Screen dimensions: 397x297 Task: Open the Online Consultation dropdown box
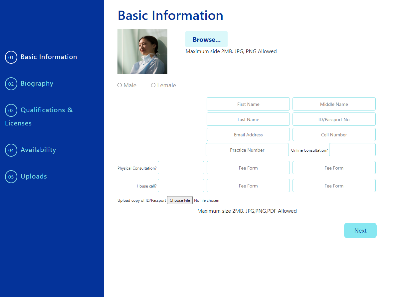click(x=352, y=150)
